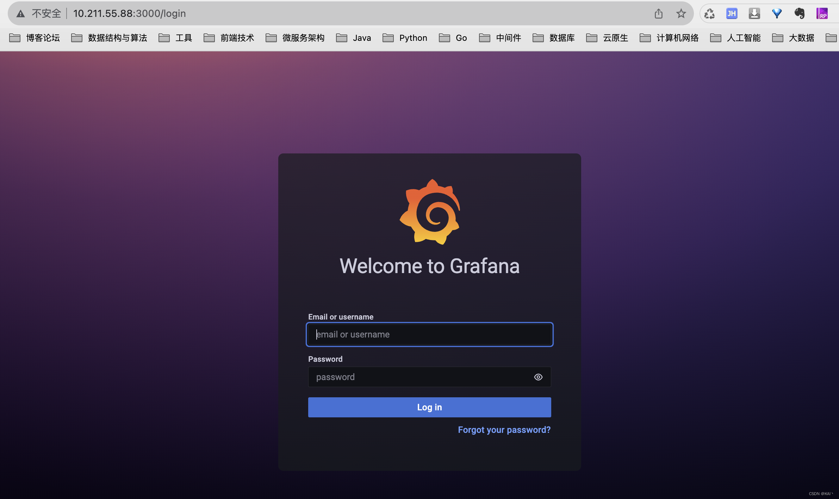
Task: Click the Grafana logo
Action: [x=430, y=211]
